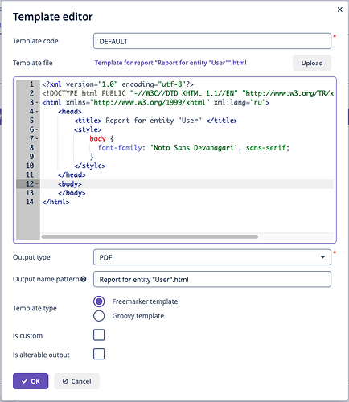Click the xml version declaration on line 1
The height and width of the screenshot is (402, 349).
pyautogui.click(x=117, y=84)
